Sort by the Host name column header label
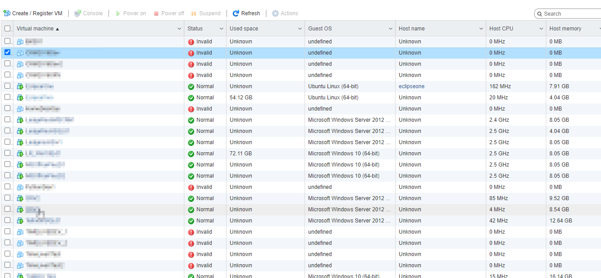Viewport: 601px width, 278px height. [x=412, y=29]
